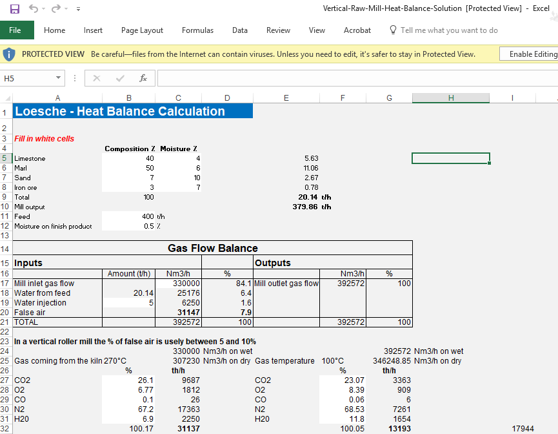Click the Insert Function fx icon
This screenshot has height=434, width=558.
[x=143, y=78]
